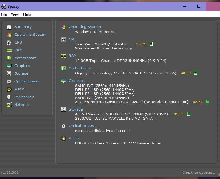Open the Help menu
The image size is (220, 179).
point(27,14)
